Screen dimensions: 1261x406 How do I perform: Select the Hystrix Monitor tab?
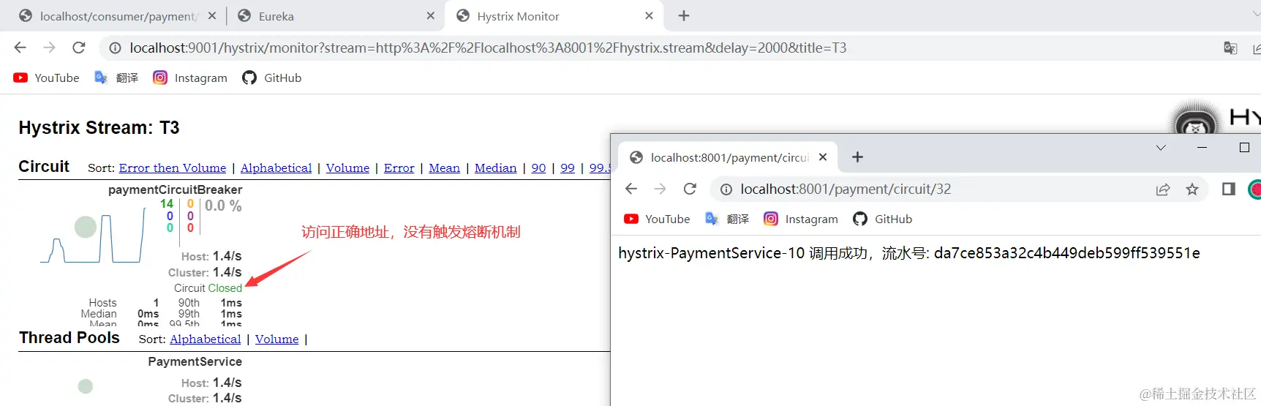[x=554, y=16]
